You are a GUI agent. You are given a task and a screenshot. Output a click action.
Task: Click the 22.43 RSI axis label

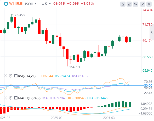[x=148, y=93]
